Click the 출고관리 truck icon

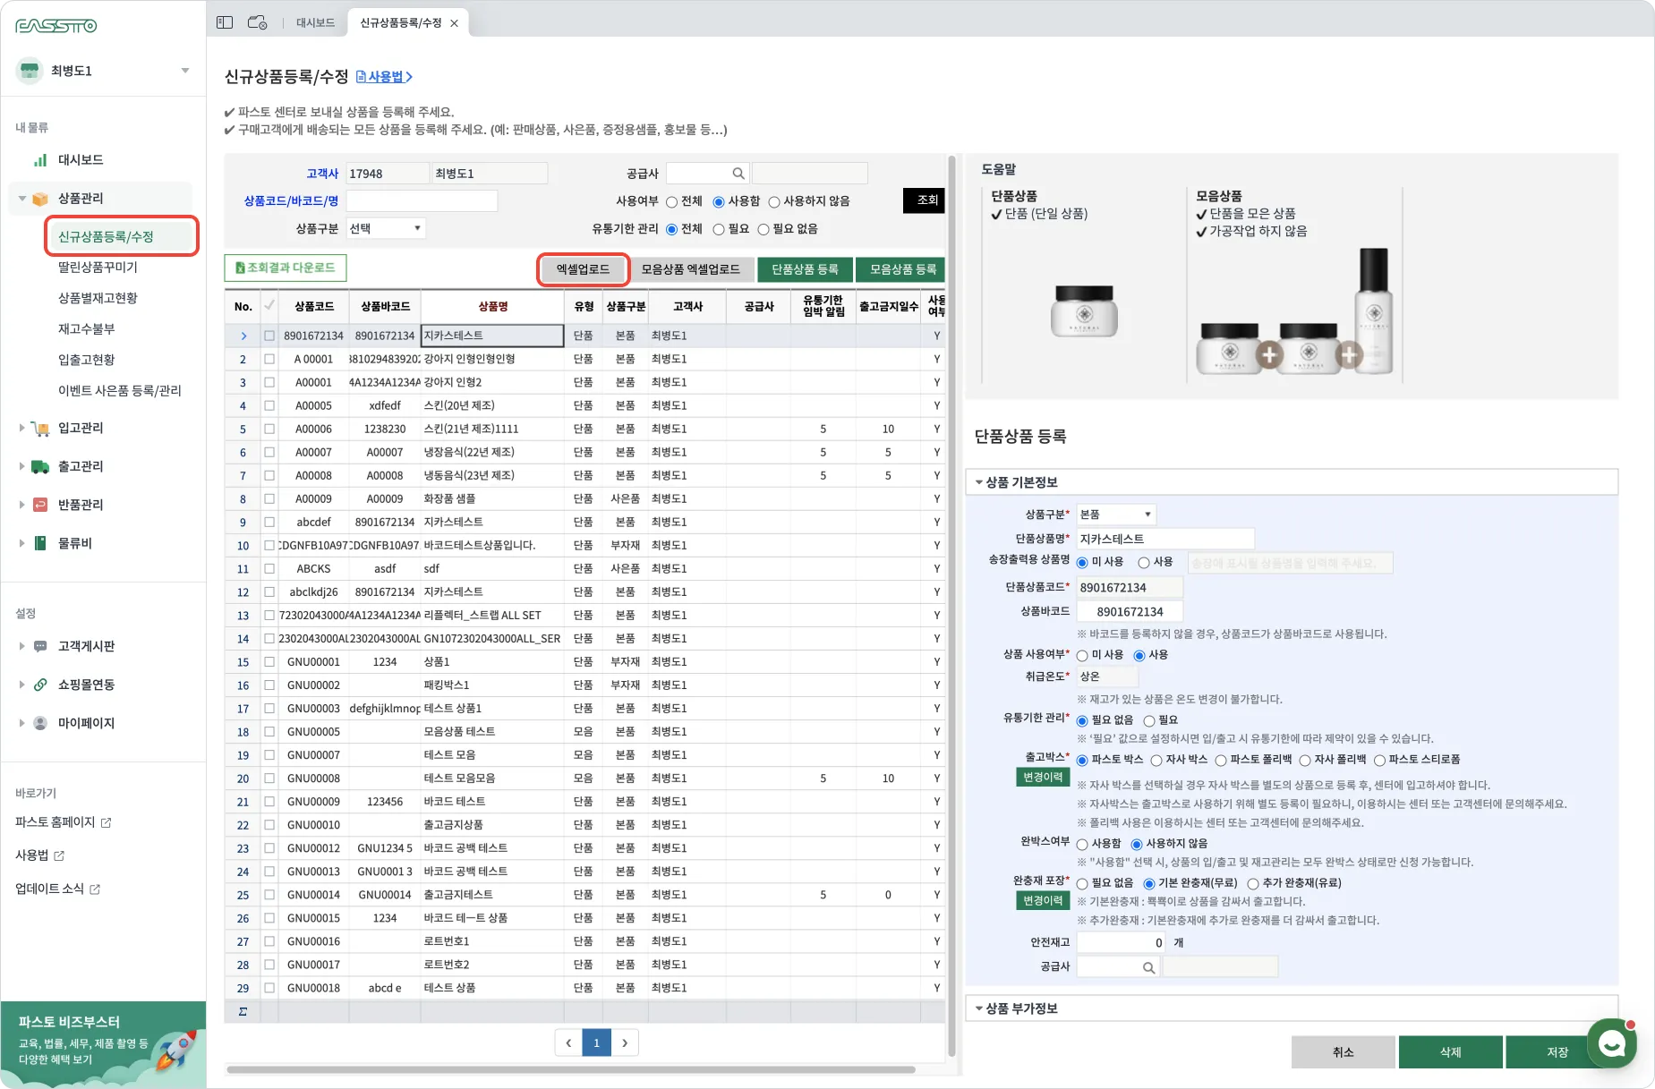[40, 466]
